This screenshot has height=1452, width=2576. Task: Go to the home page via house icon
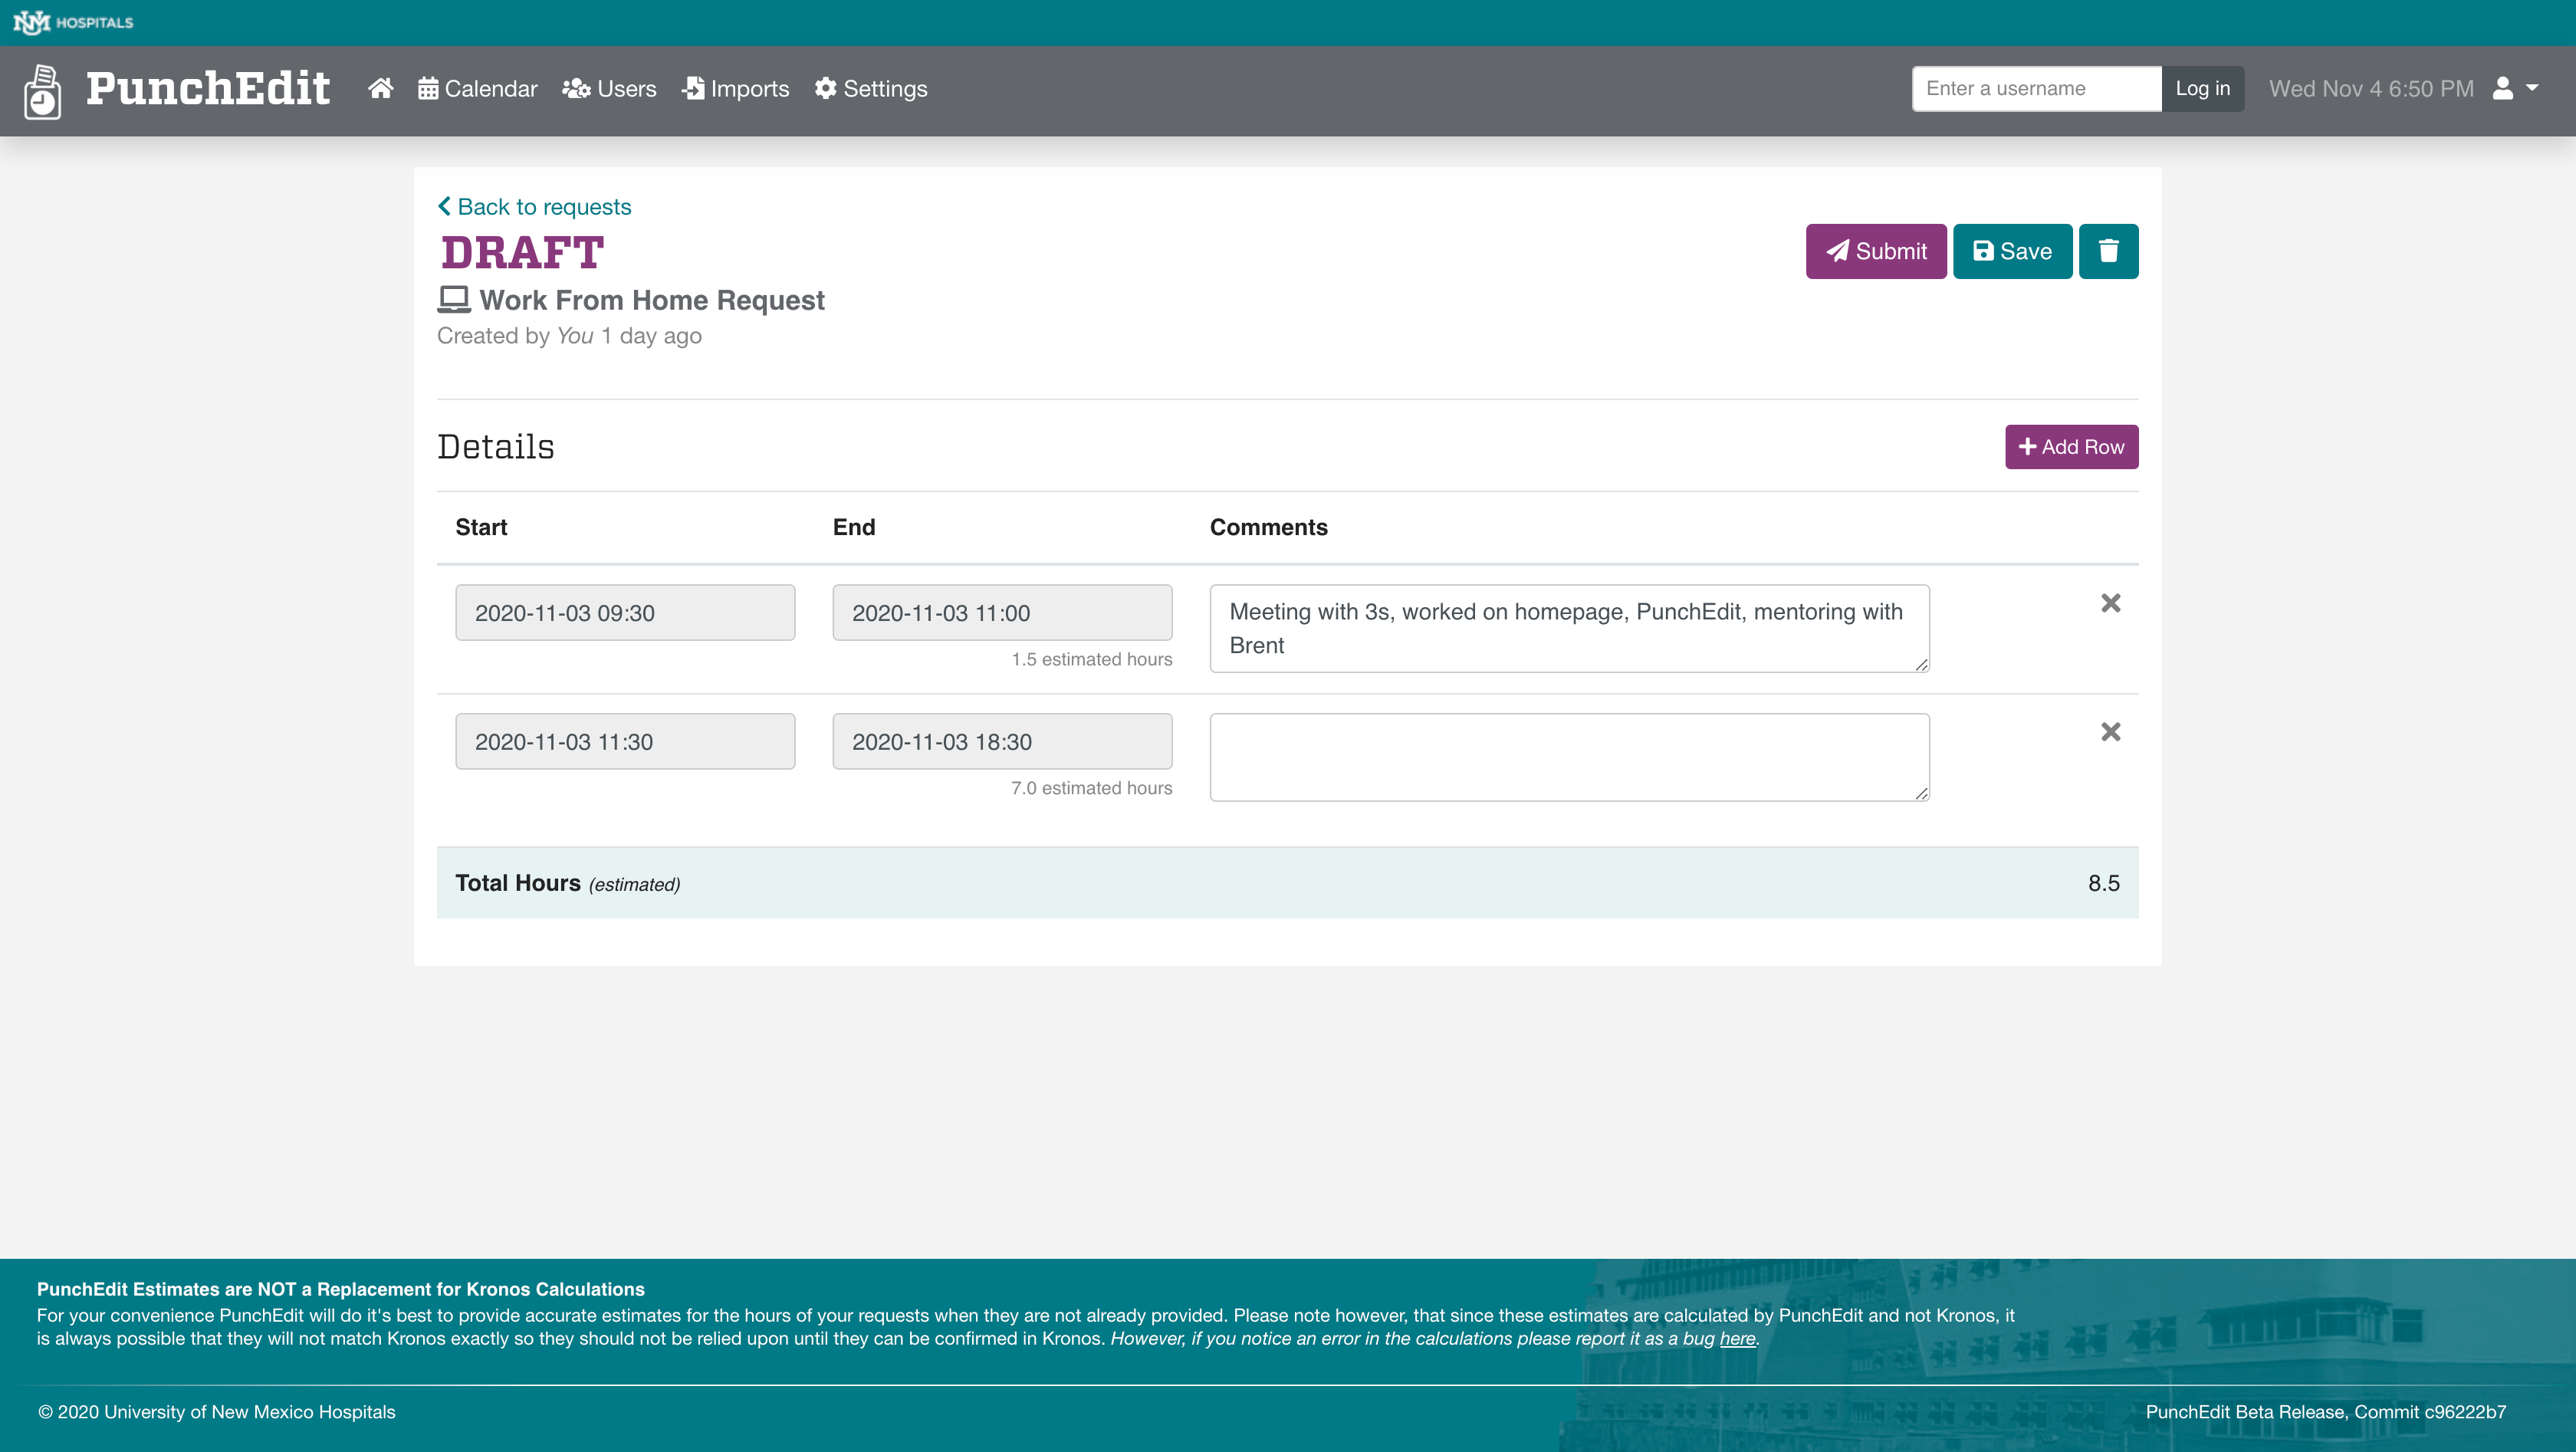380,88
